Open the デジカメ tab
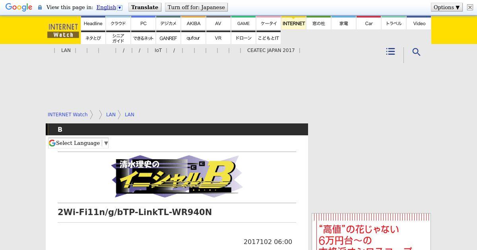The image size is (477, 250). 168,23
